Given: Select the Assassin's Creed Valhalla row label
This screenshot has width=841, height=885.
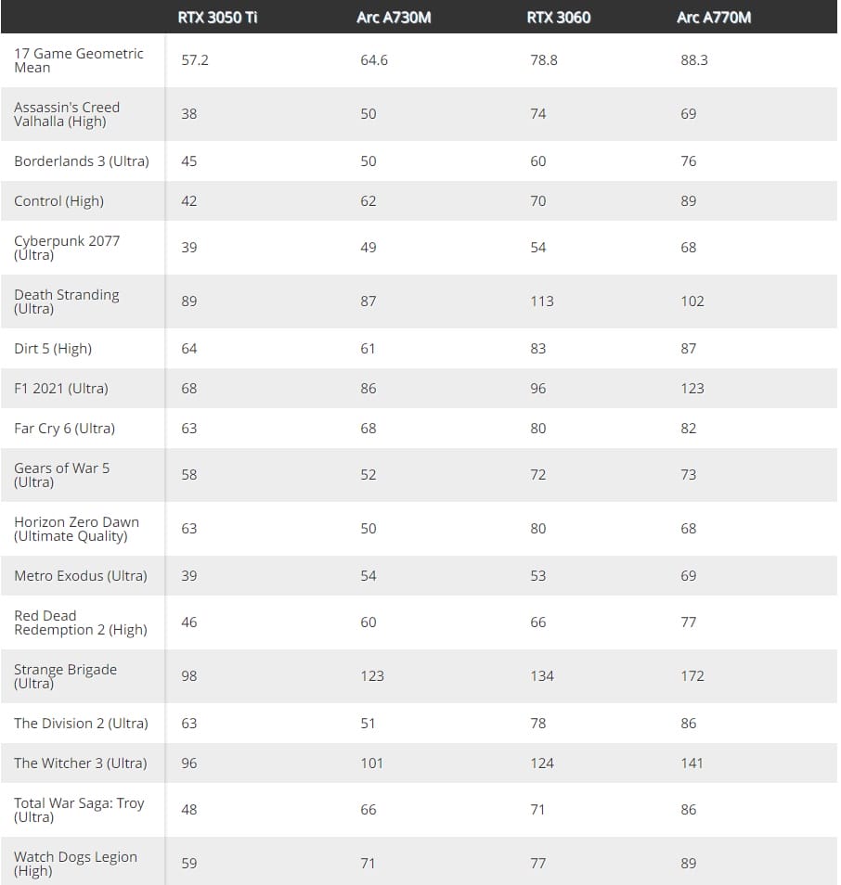Looking at the screenshot, I should pos(67,114).
